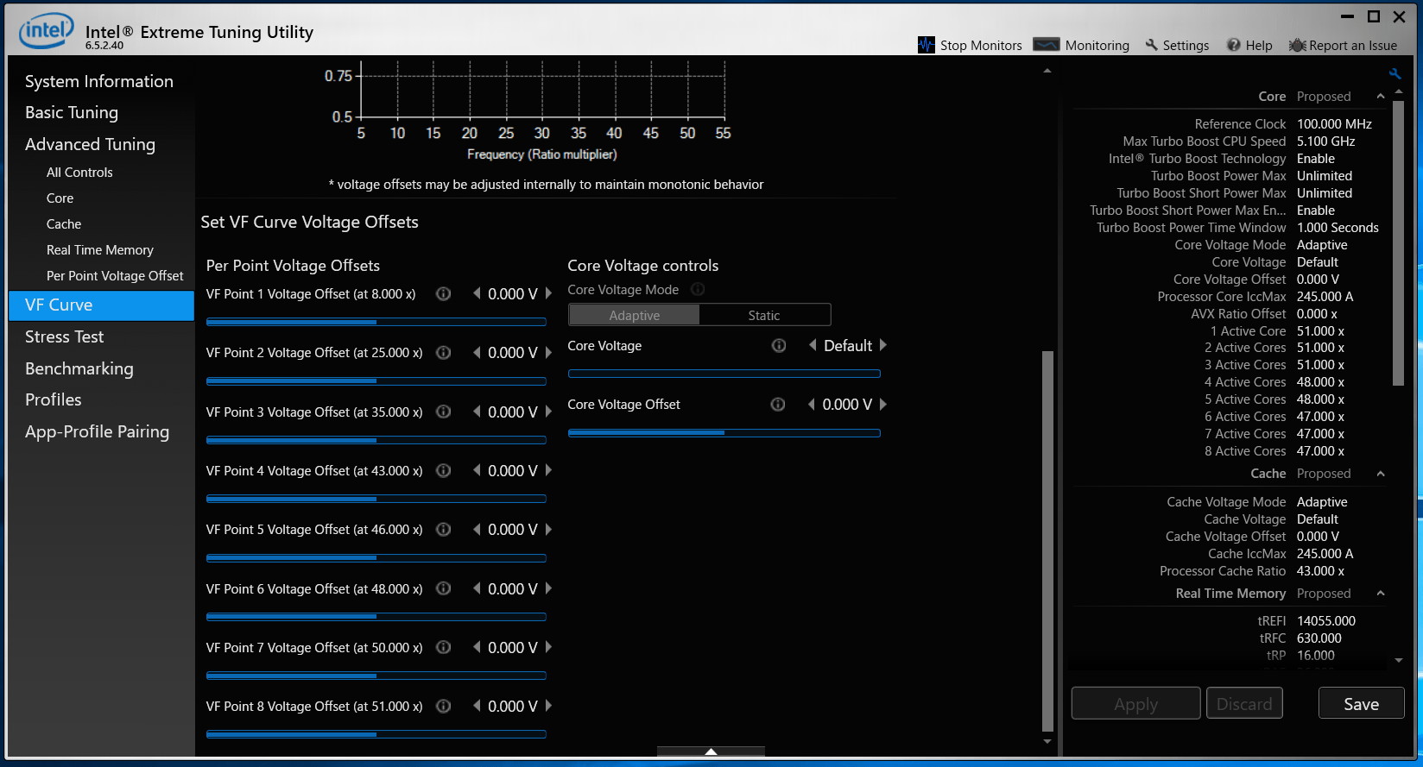The image size is (1423, 767).
Task: Decrease VF Point 2 Voltage Offset with left arrow
Action: coord(477,352)
